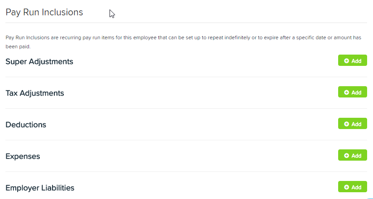
Task: Select the Super Adjustments section heading
Action: [x=39, y=62]
